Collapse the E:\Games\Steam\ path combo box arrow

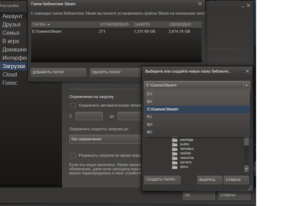(246, 85)
